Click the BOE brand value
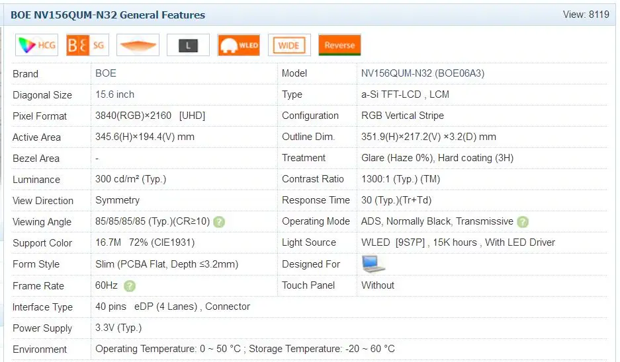620x362 pixels. tap(106, 73)
